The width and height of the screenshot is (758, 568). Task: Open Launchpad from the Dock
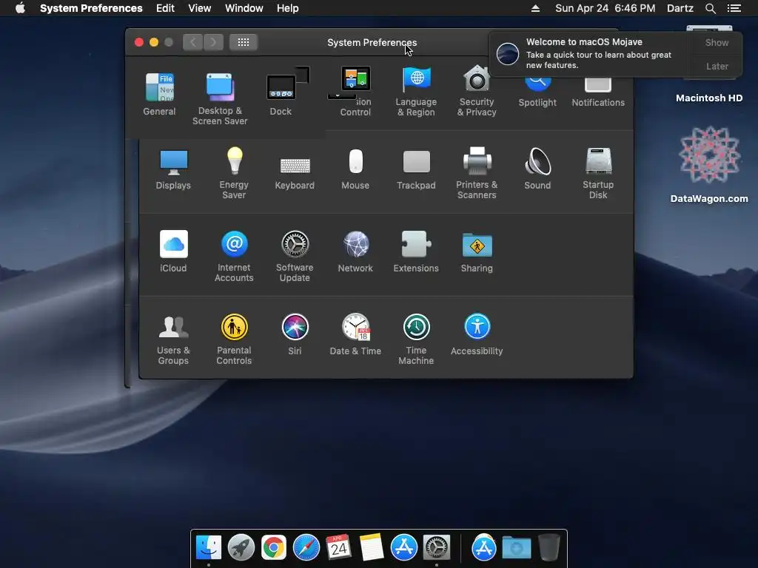coord(241,548)
